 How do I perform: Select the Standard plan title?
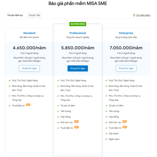29,33
